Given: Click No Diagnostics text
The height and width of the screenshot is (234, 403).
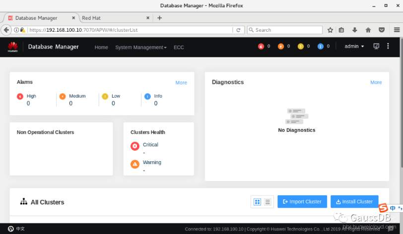Looking at the screenshot, I should tap(297, 130).
